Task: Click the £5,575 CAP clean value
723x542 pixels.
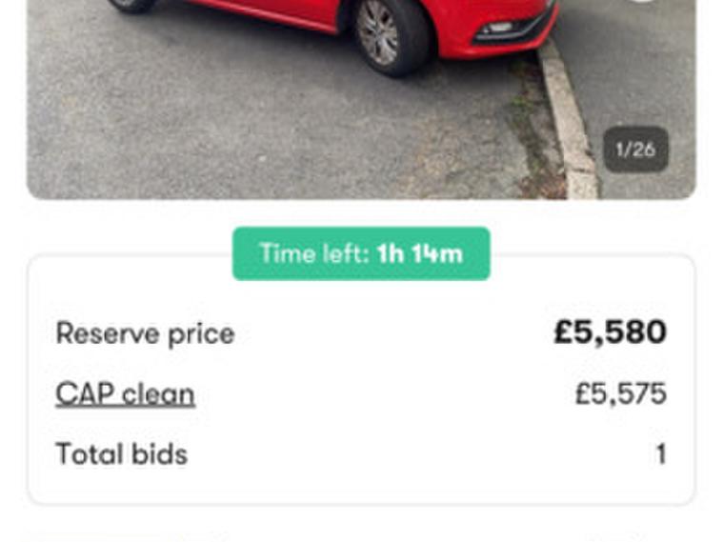Action: (x=620, y=394)
